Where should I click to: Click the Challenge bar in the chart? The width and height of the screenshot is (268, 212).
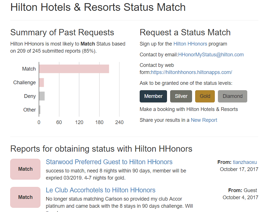point(42,83)
